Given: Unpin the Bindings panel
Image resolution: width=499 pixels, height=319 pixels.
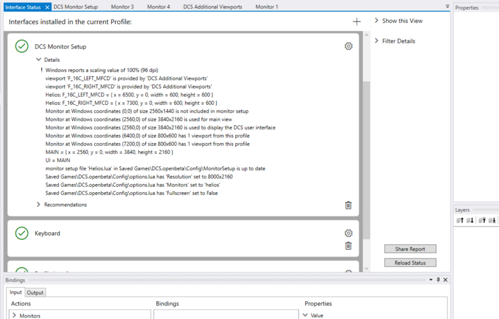Looking at the screenshot, I should 438,280.
